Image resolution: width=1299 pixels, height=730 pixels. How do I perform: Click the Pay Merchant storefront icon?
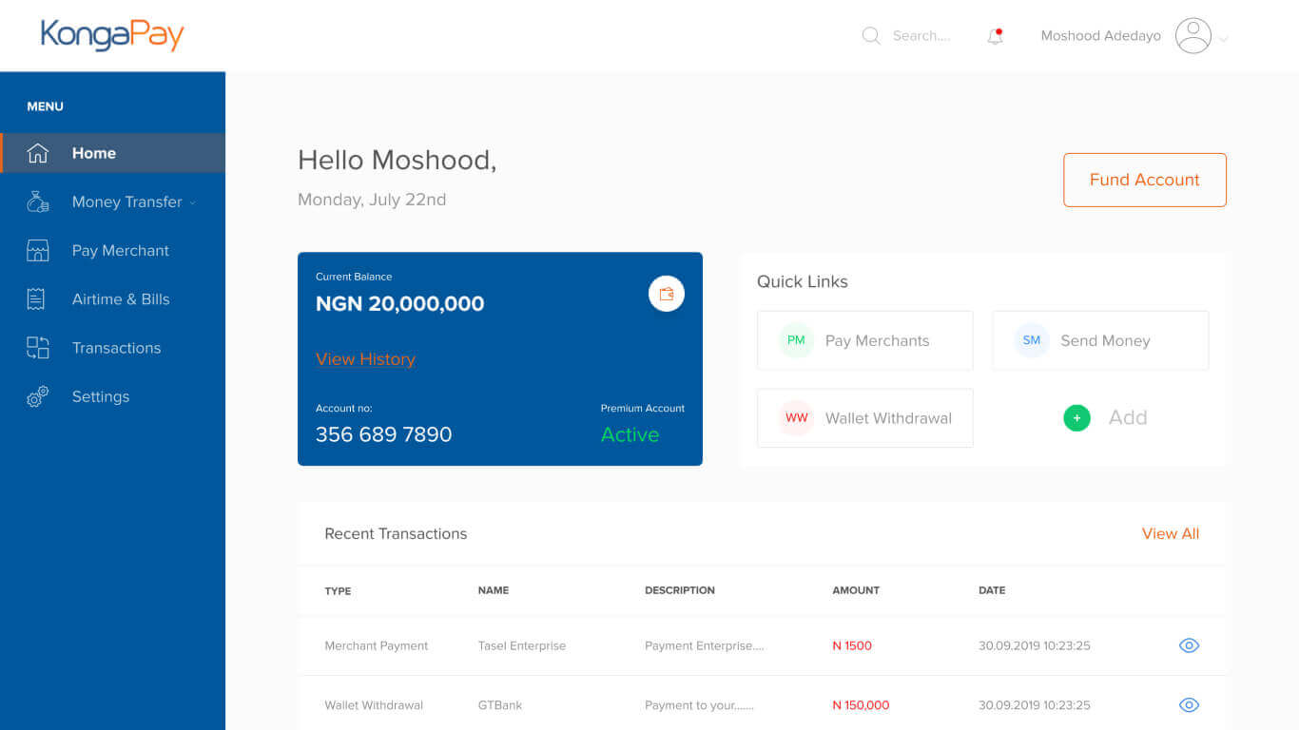coord(37,251)
